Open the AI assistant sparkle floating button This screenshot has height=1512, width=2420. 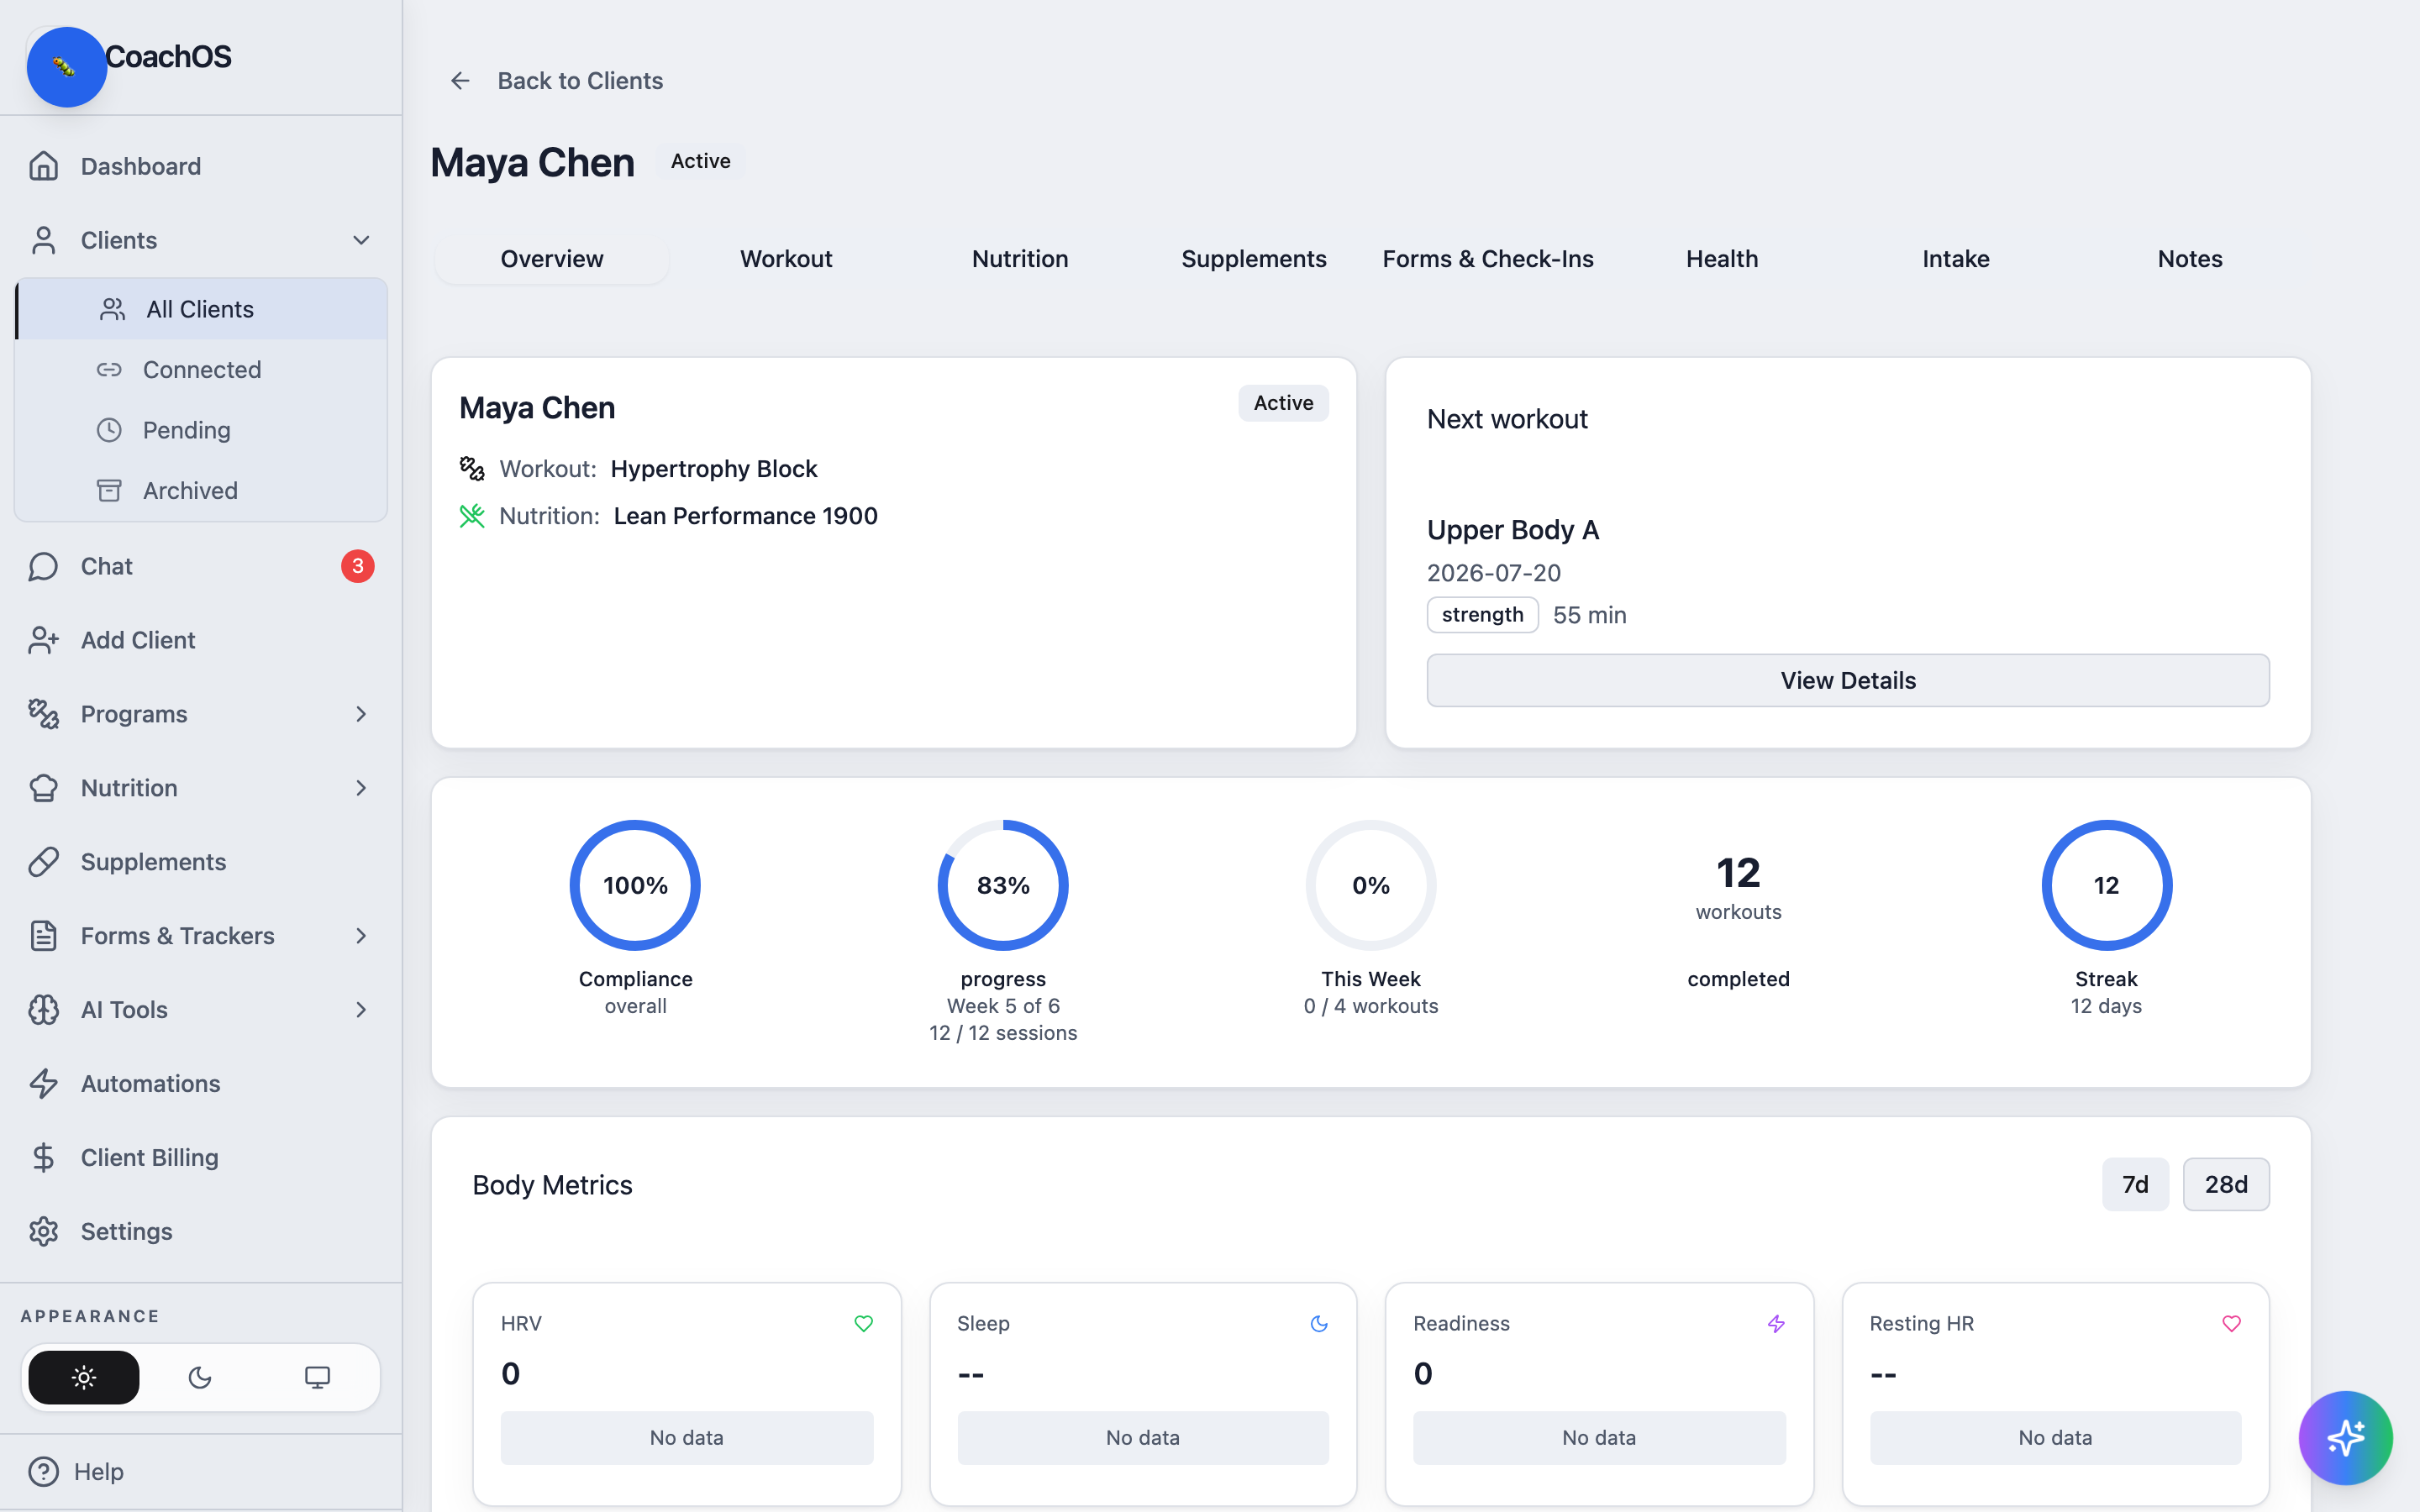pos(2345,1438)
